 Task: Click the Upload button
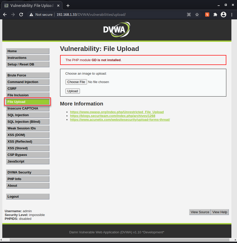click(x=73, y=91)
